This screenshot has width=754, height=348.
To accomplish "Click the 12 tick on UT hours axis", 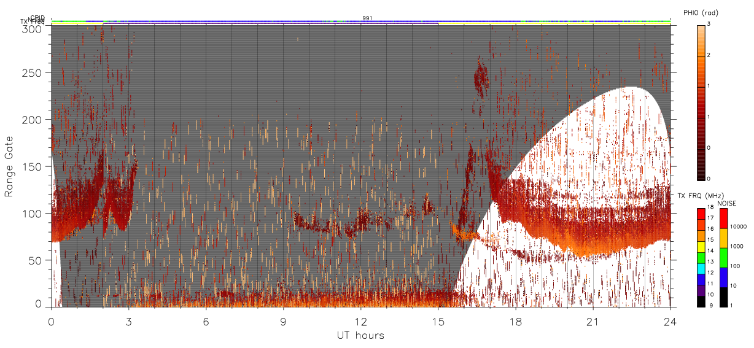I will [361, 321].
